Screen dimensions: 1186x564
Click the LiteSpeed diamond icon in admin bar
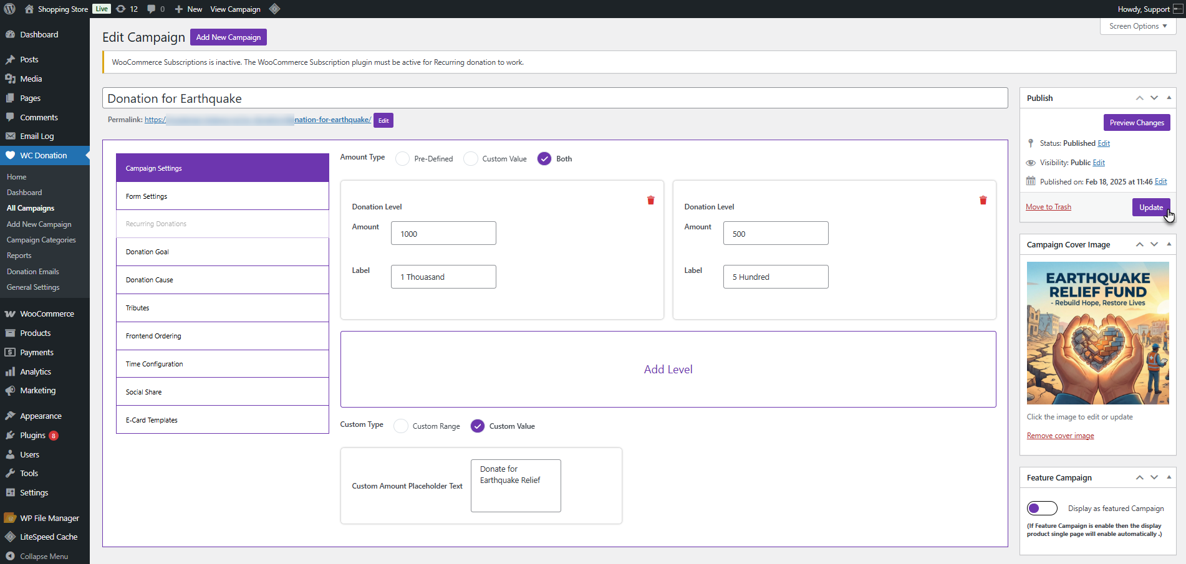(x=274, y=9)
